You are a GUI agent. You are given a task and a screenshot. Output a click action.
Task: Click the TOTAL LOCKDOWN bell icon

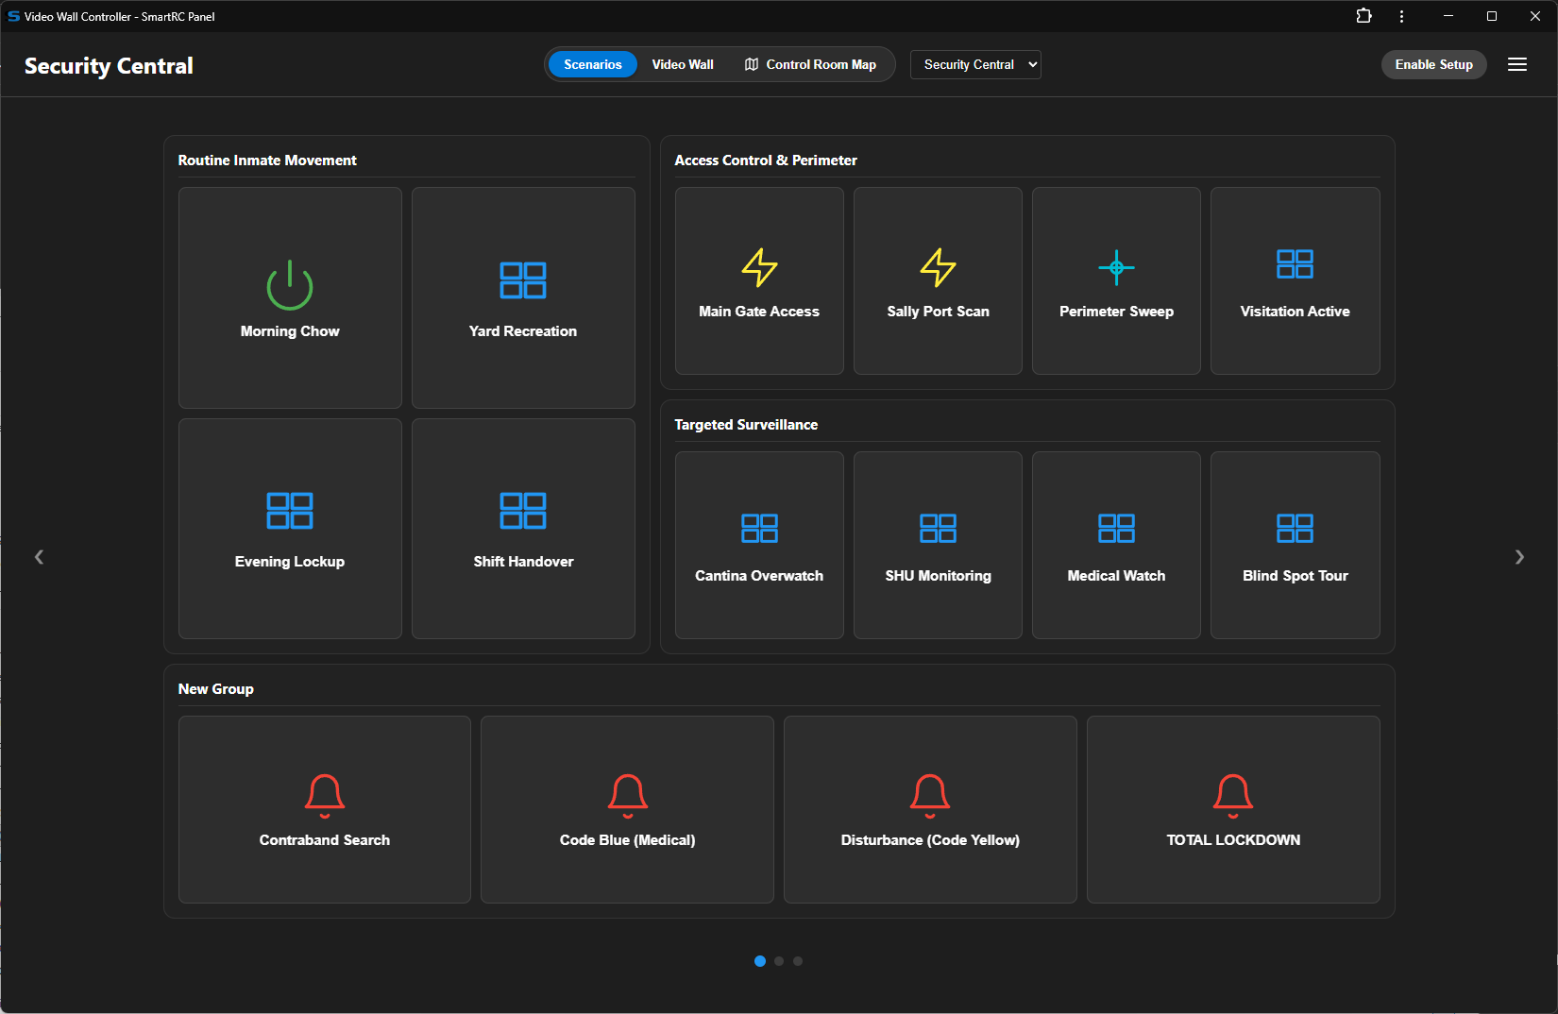[1233, 796]
